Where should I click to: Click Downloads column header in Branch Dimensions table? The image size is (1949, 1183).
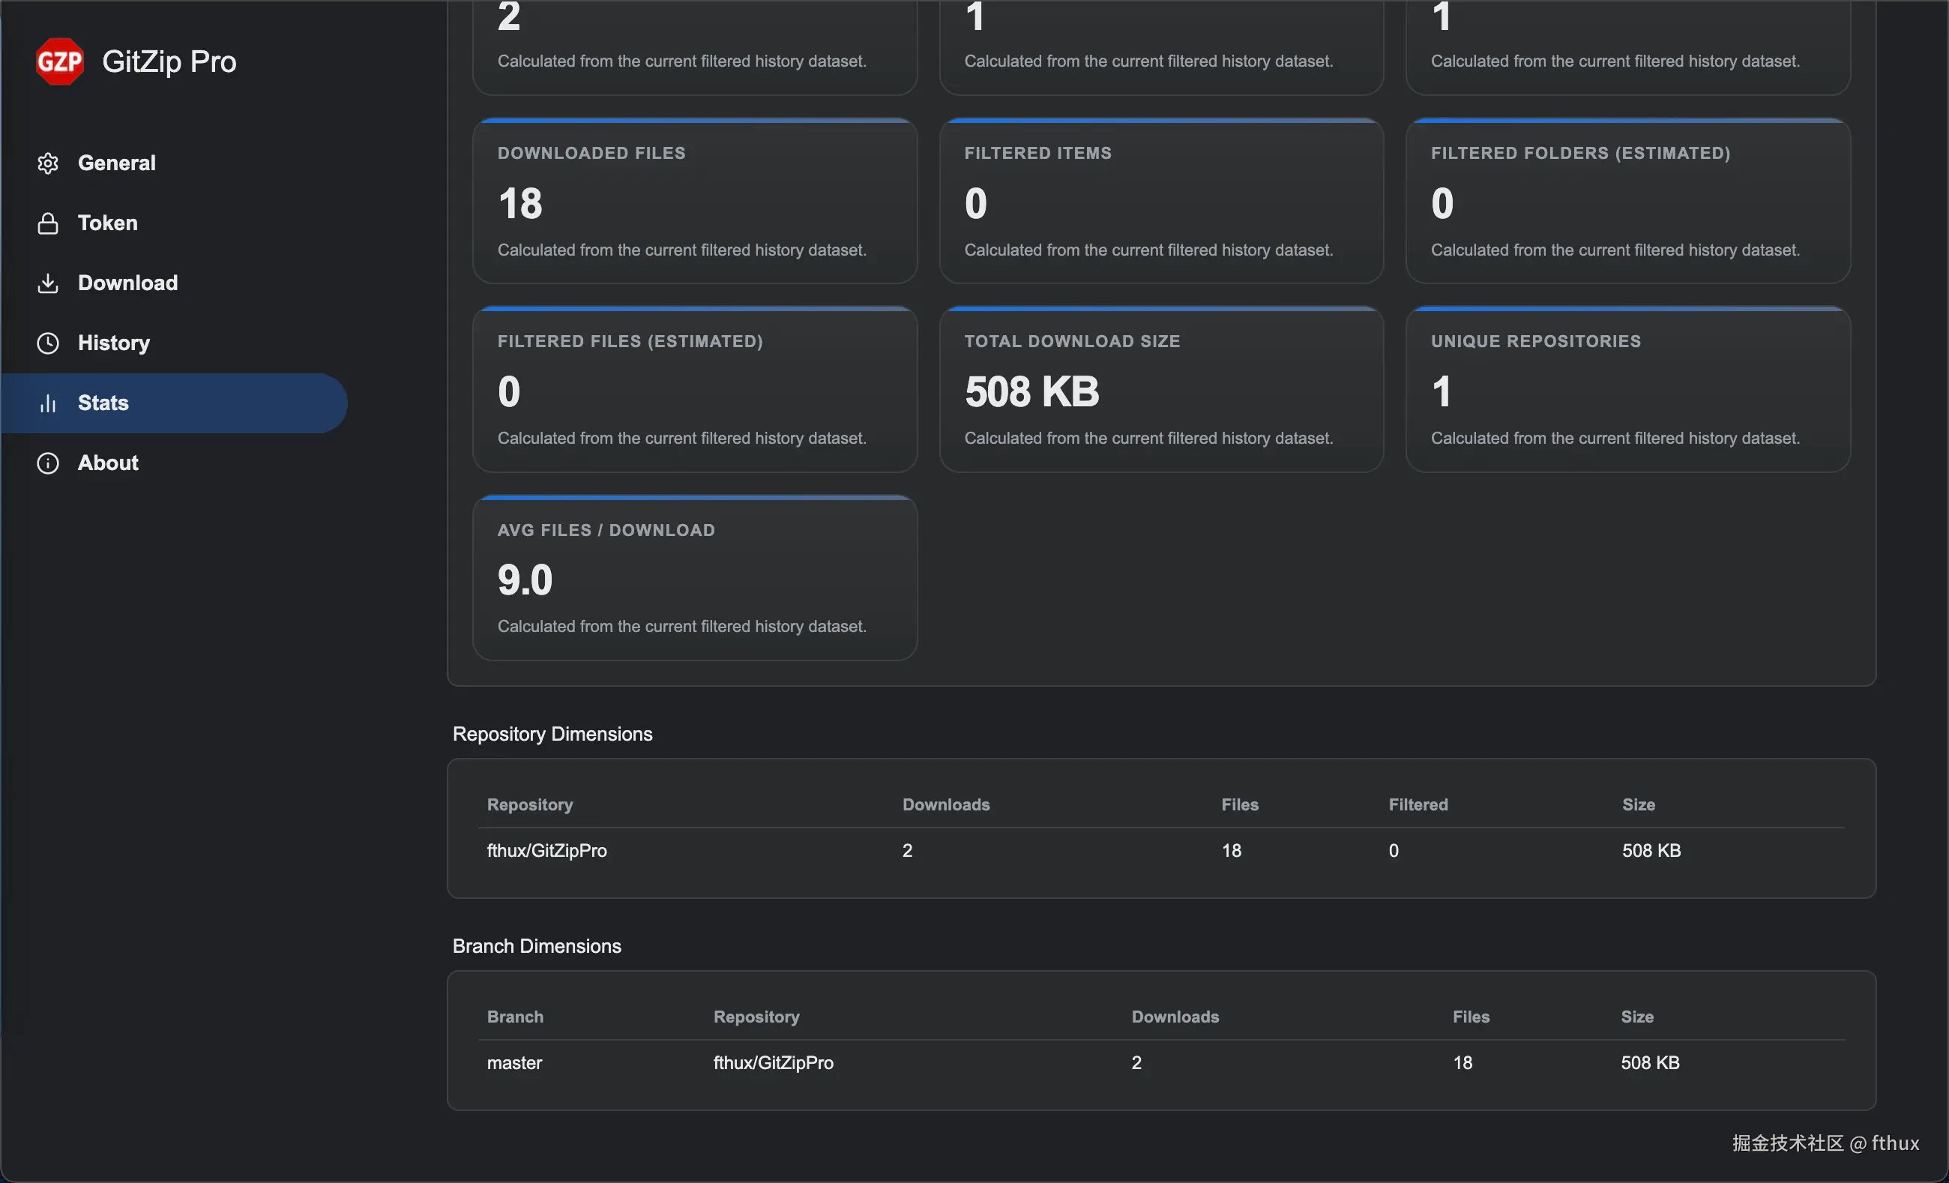[x=1175, y=1017]
